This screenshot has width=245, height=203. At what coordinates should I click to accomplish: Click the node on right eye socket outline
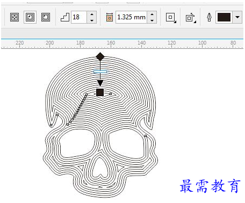[146, 136]
